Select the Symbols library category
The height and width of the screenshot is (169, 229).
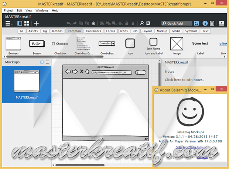[x=191, y=31]
